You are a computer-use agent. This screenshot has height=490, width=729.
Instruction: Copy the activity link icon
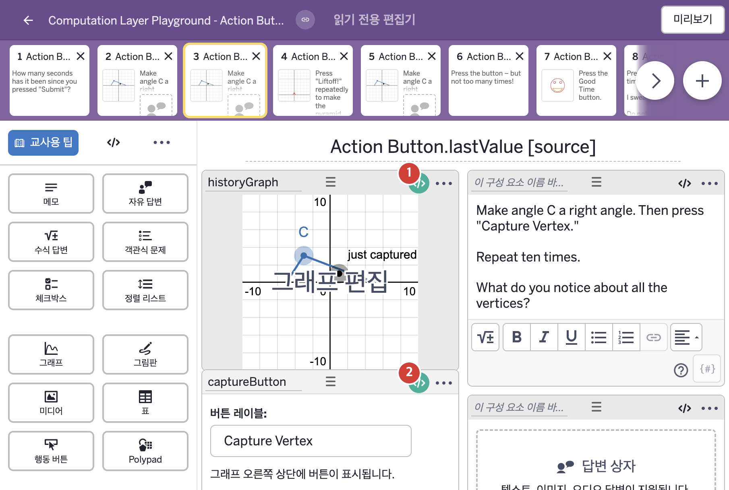tap(305, 20)
